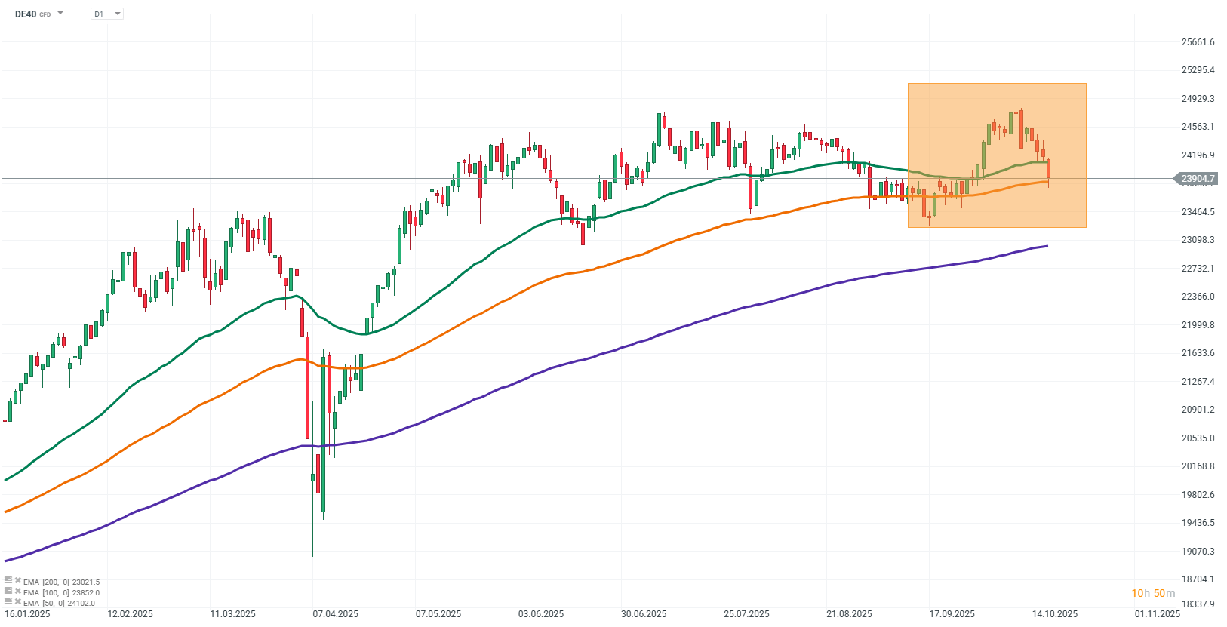Remove the EMA 200 indicator

tap(17, 581)
